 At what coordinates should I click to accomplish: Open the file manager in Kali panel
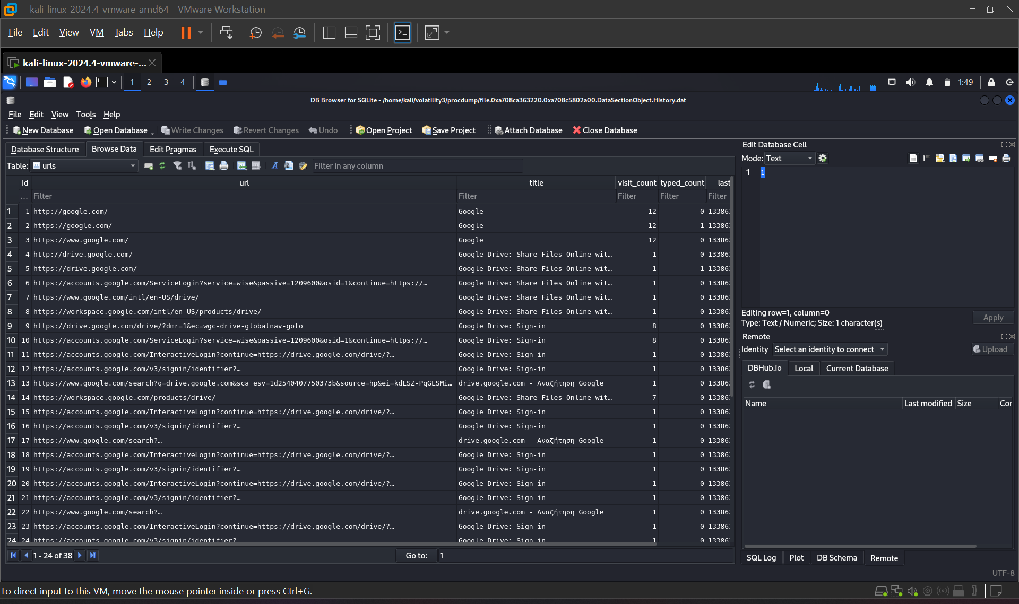coord(50,82)
